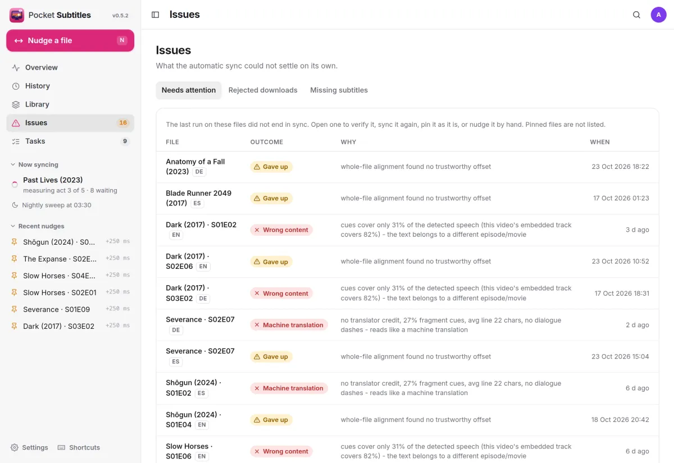Viewport: 674px width, 463px height.
Task: Collapse the Recent nudges section
Action: (37, 226)
